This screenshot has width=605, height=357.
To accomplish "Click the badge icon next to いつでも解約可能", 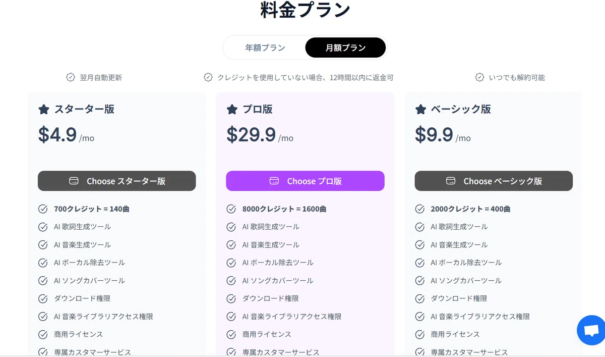I will coord(480,77).
